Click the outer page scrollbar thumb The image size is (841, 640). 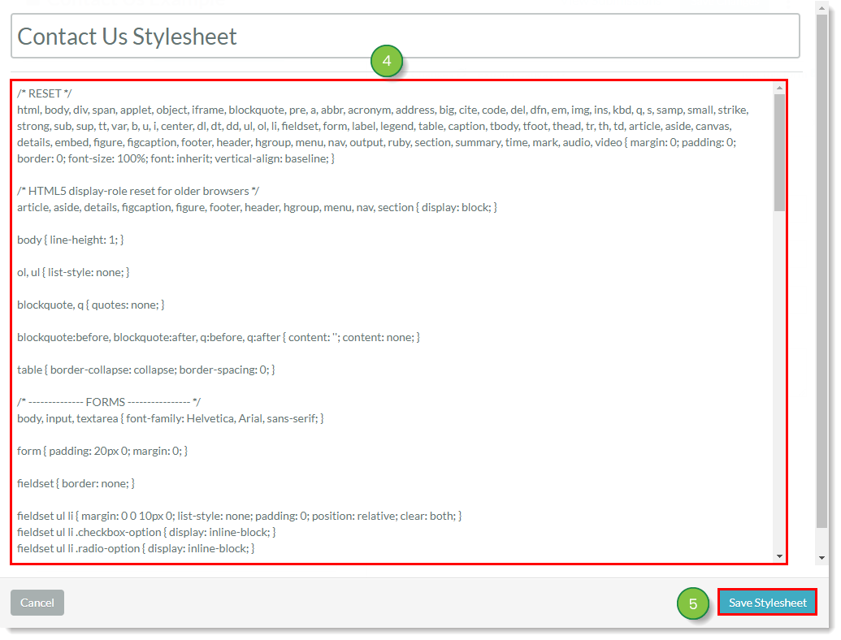[821, 271]
